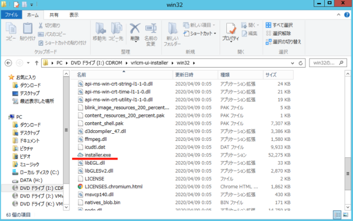Expand the New item dropdown
353x221 pixels.
tap(214, 25)
